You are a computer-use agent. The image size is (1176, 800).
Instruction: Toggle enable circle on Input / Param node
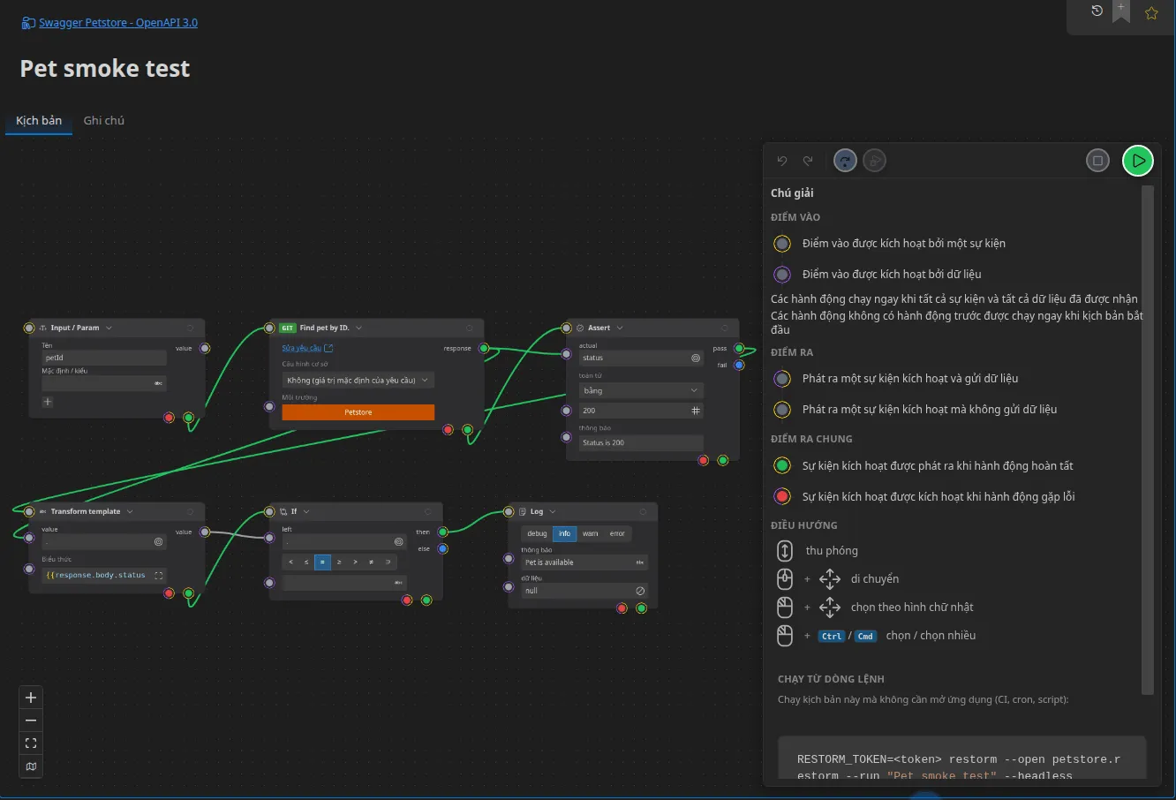[x=190, y=328]
